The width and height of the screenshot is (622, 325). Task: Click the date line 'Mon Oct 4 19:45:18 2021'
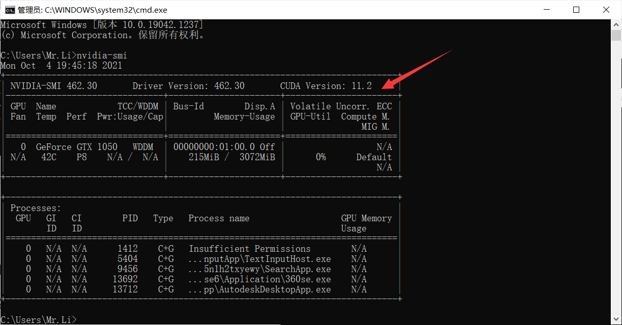point(62,66)
